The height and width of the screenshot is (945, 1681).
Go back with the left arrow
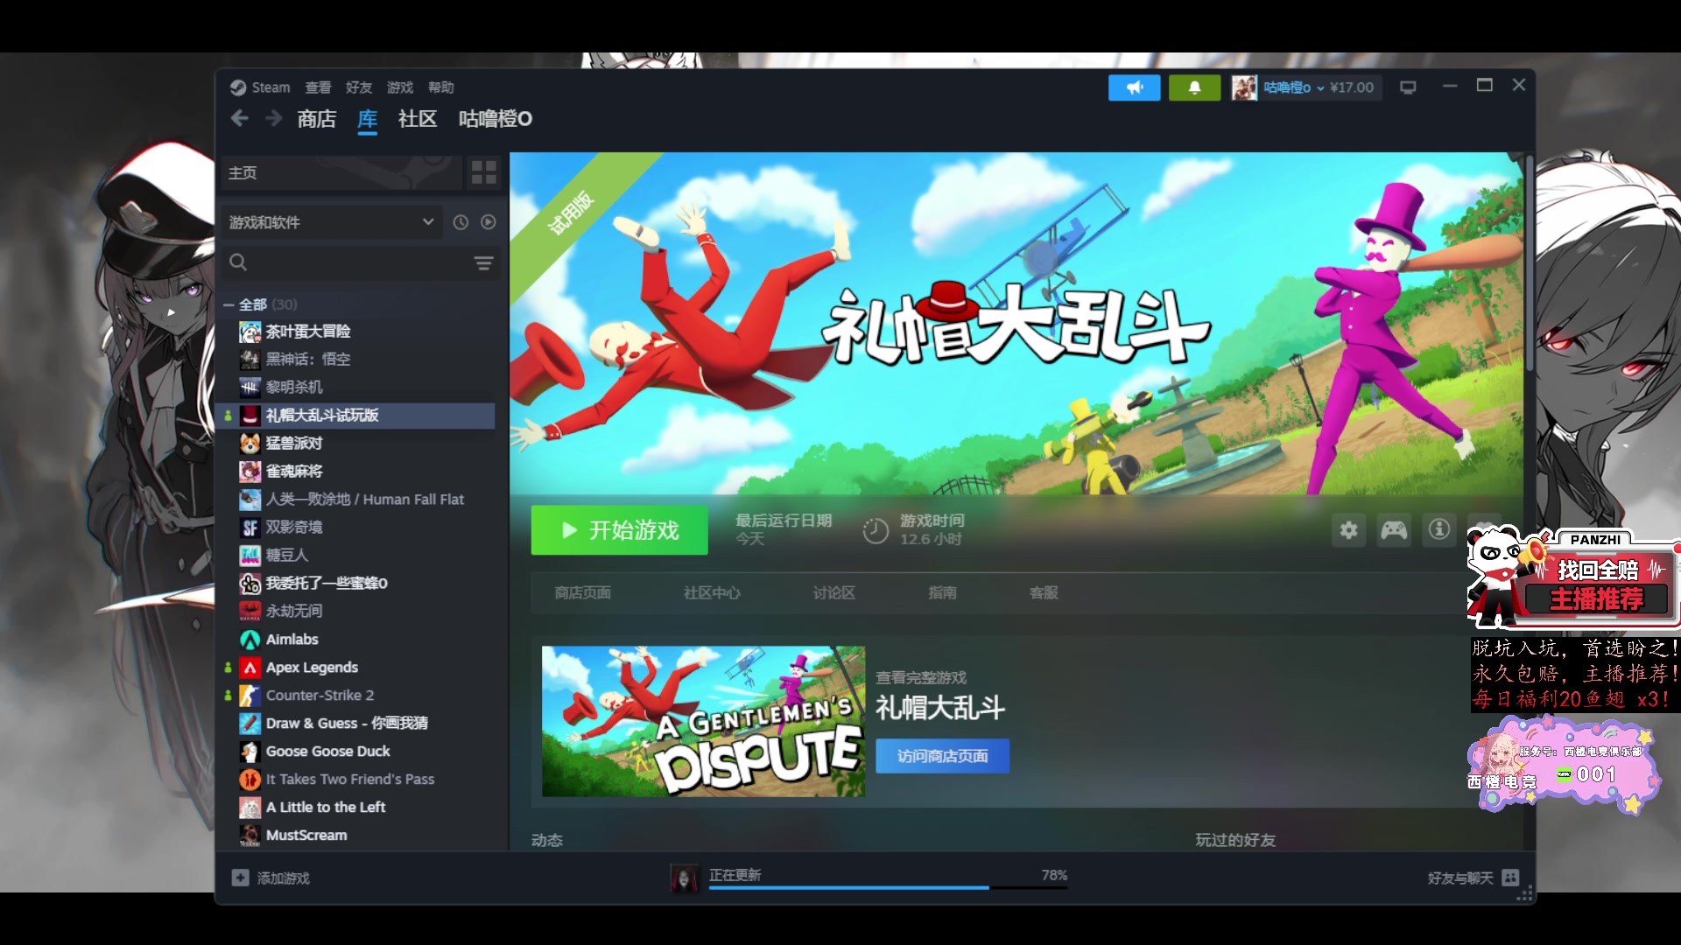click(x=240, y=118)
